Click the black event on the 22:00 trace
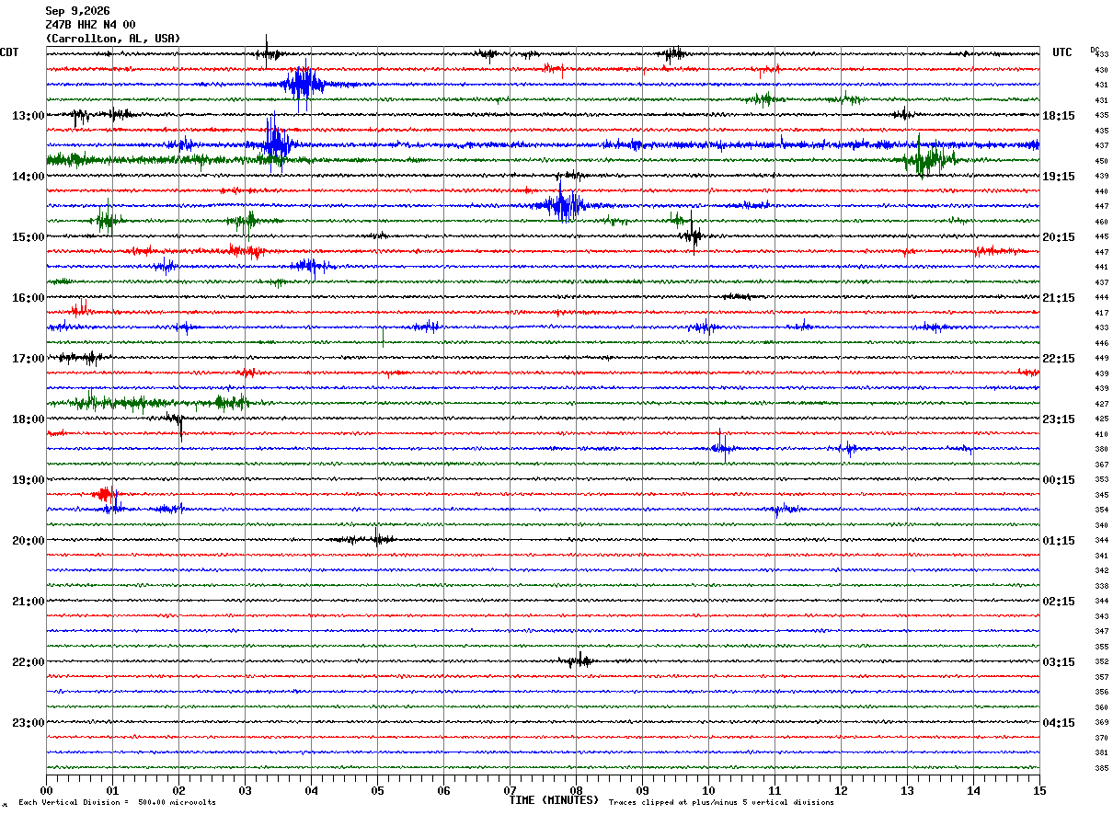This screenshot has height=815, width=1113. tap(579, 660)
